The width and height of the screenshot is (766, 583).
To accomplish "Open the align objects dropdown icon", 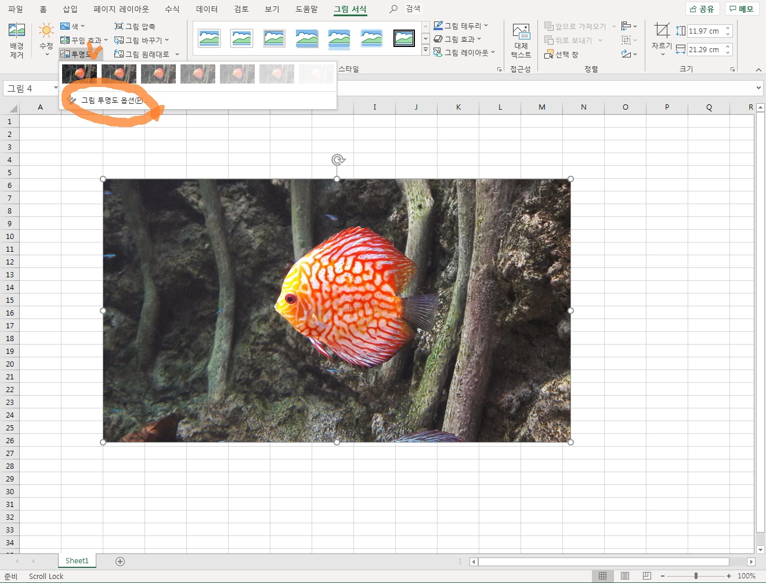I will (629, 26).
